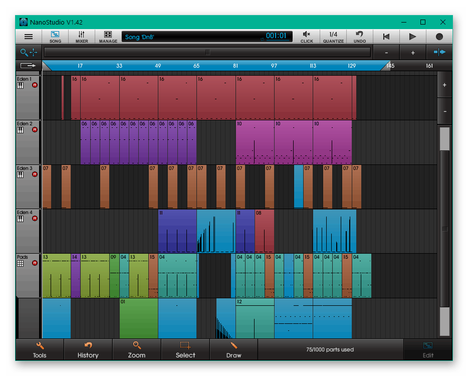Toggle record arm on Eden 1

tap(35, 85)
